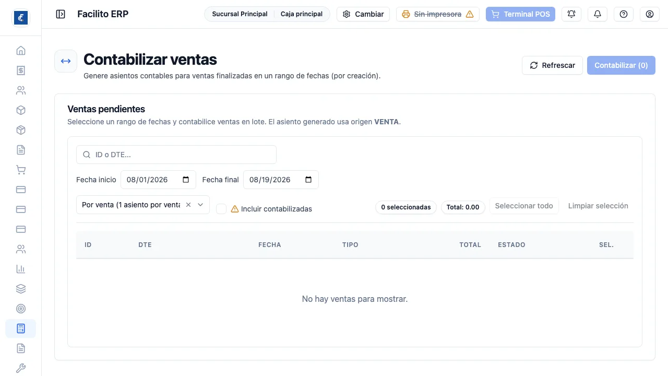
Task: Click the Facilito ERP logo icon
Action: click(21, 18)
